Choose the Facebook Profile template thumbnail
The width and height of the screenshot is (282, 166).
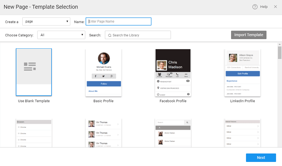pos(173,72)
